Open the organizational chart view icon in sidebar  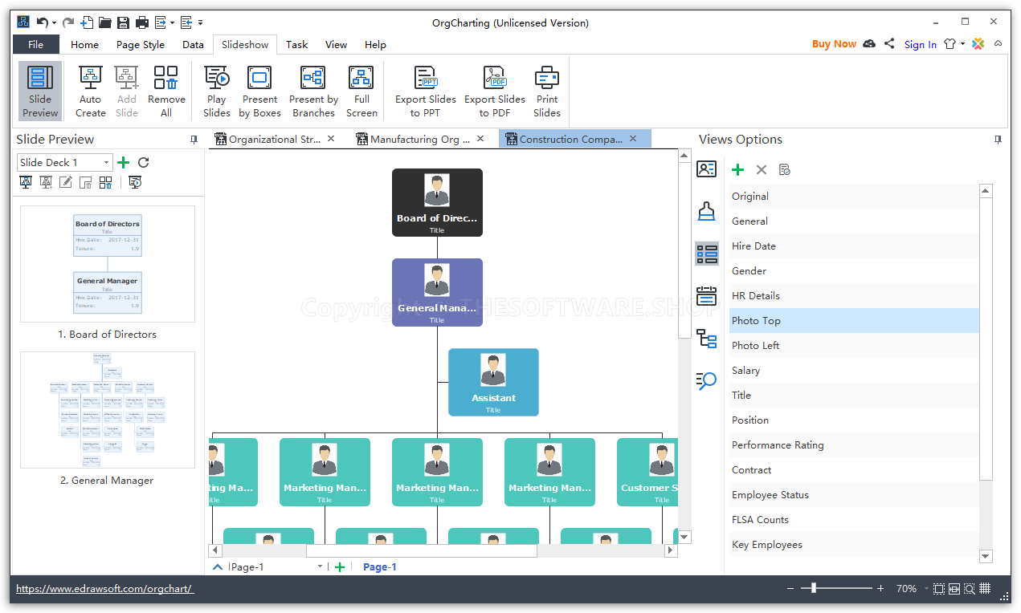point(706,339)
